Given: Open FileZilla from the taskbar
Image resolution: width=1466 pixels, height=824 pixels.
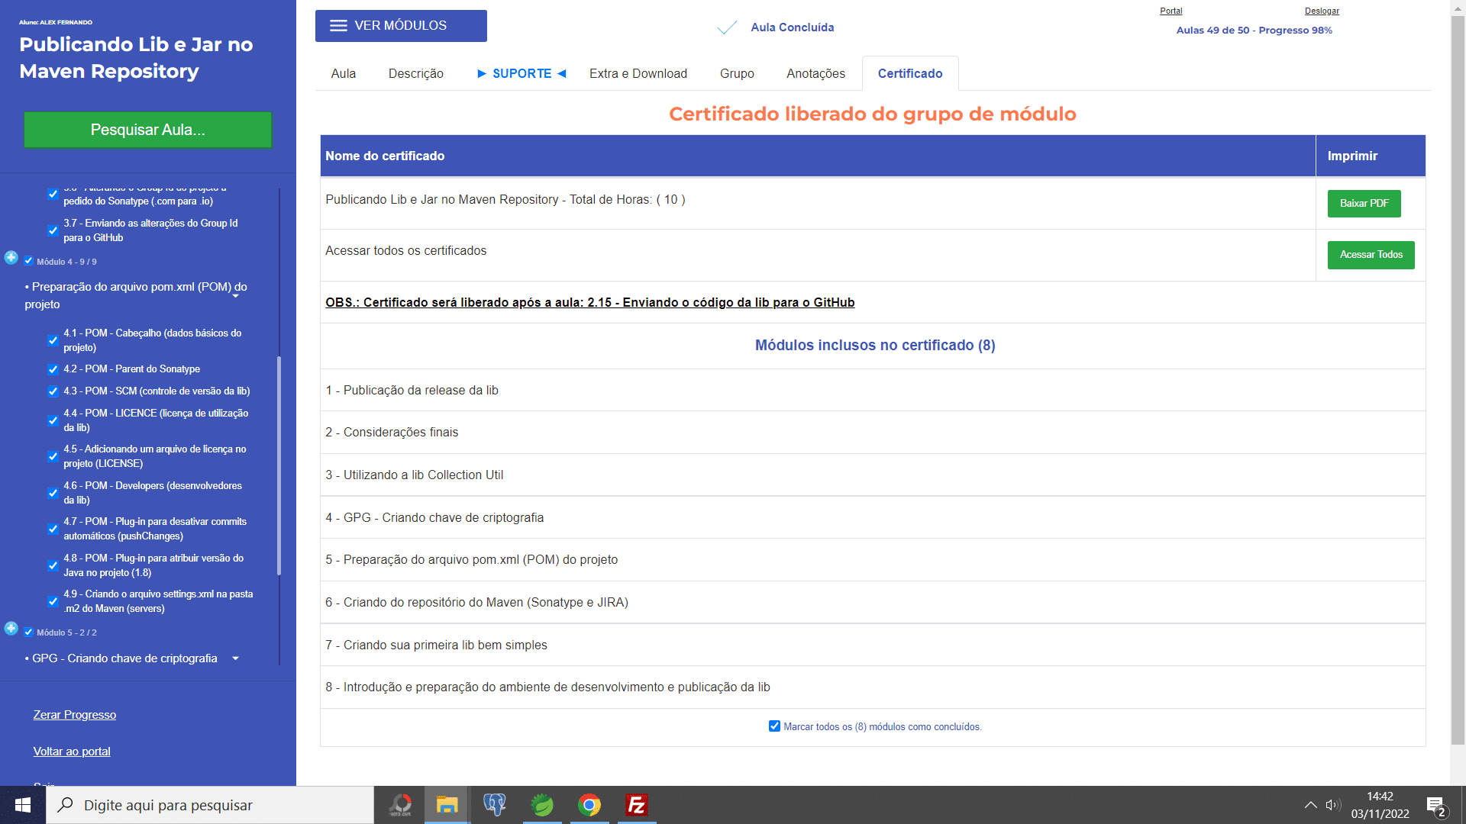Looking at the screenshot, I should tap(637, 805).
